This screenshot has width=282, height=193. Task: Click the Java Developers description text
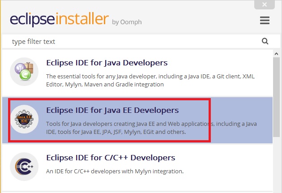(150, 81)
